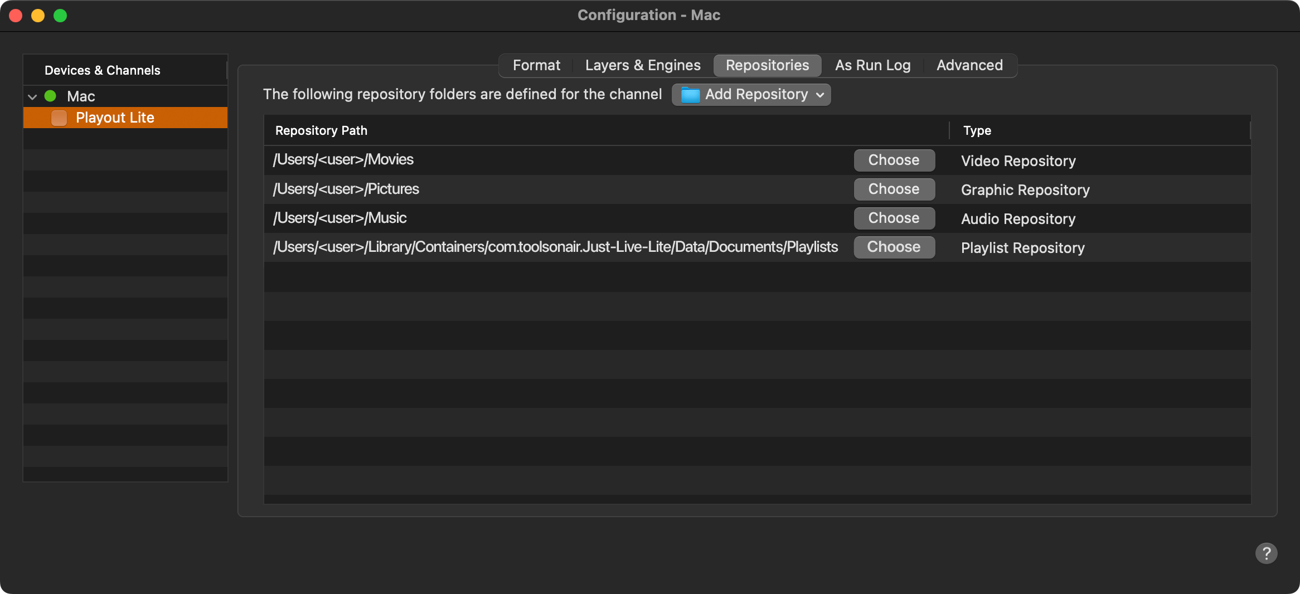The width and height of the screenshot is (1300, 594).
Task: Click the /Users/<user>/Movies path
Action: pyautogui.click(x=343, y=159)
